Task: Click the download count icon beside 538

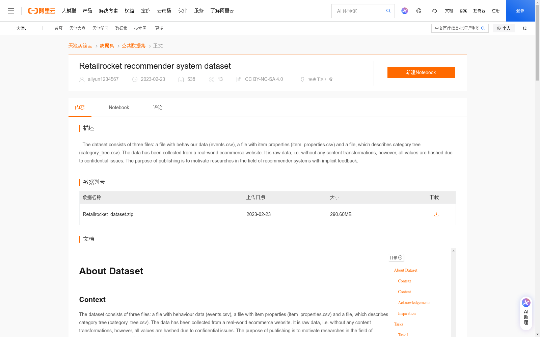Action: tap(181, 80)
